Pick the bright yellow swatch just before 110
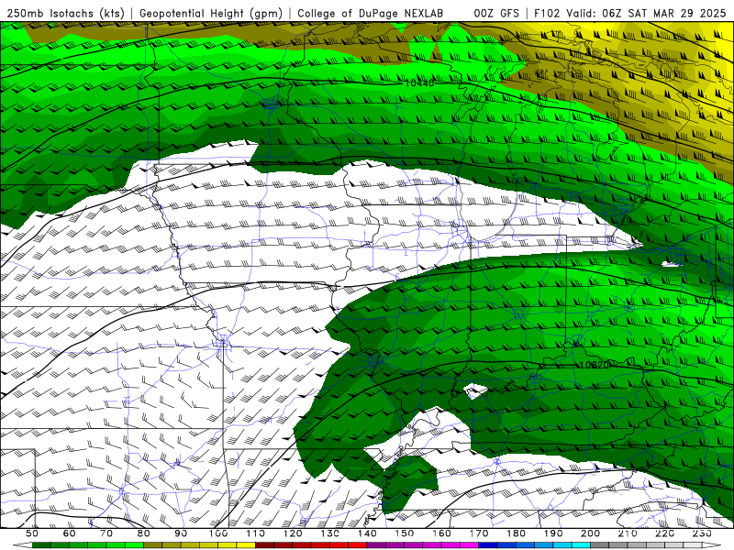Image resolution: width=734 pixels, height=550 pixels. [x=246, y=545]
